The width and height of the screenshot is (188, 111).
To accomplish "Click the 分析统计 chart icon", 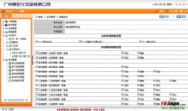I will click(x=6, y=36).
